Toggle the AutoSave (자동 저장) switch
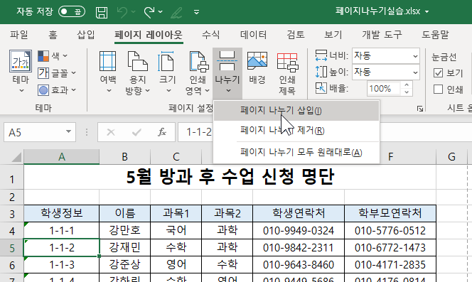The height and width of the screenshot is (282, 472). pos(72,12)
